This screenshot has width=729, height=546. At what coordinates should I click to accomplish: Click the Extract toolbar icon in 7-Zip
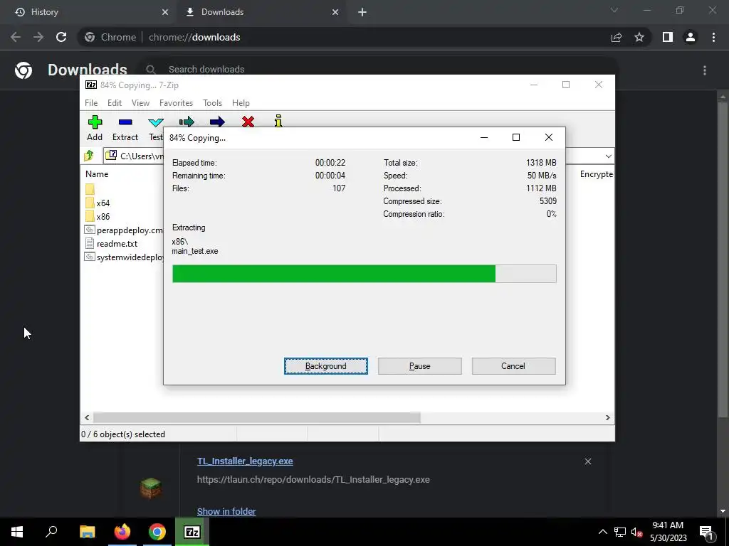[x=125, y=122]
